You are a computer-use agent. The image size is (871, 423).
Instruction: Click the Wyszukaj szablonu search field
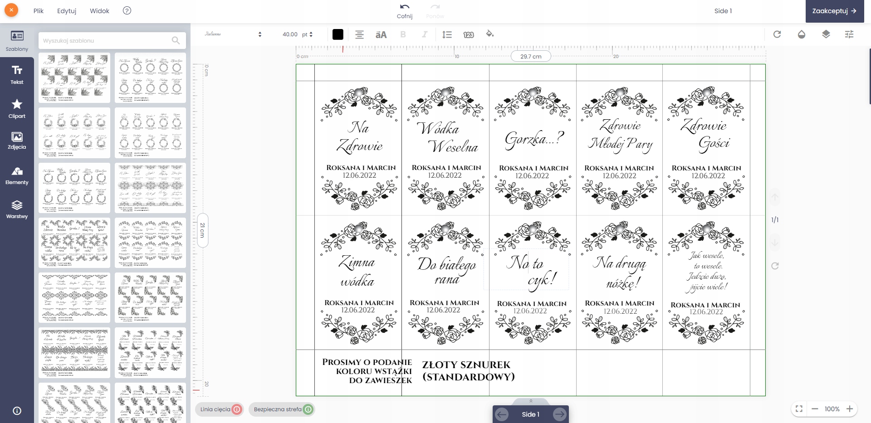[107, 40]
